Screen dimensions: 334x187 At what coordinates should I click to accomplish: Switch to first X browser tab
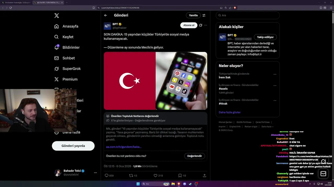point(16,3)
